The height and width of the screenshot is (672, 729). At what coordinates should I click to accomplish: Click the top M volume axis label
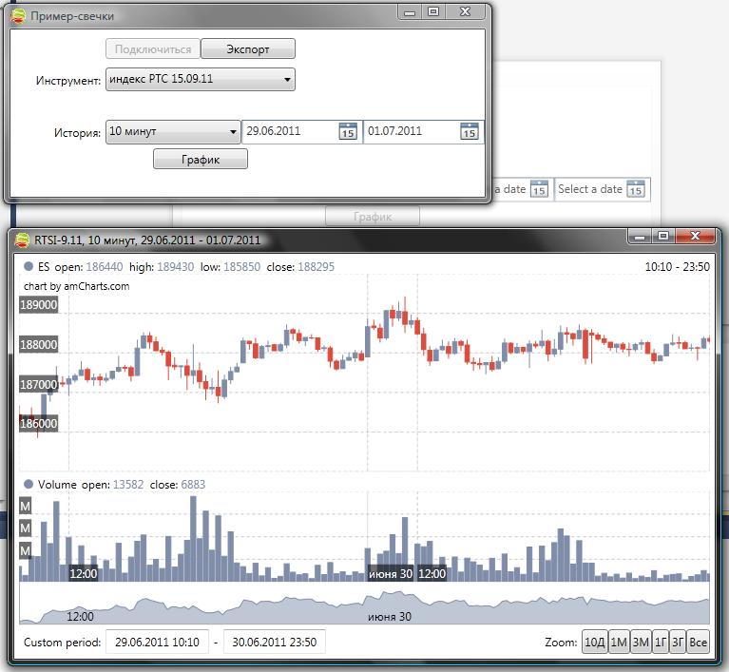coord(25,506)
